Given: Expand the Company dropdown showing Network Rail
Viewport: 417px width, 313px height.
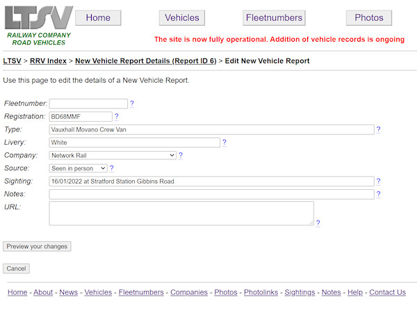Looking at the screenshot, I should click(x=113, y=156).
